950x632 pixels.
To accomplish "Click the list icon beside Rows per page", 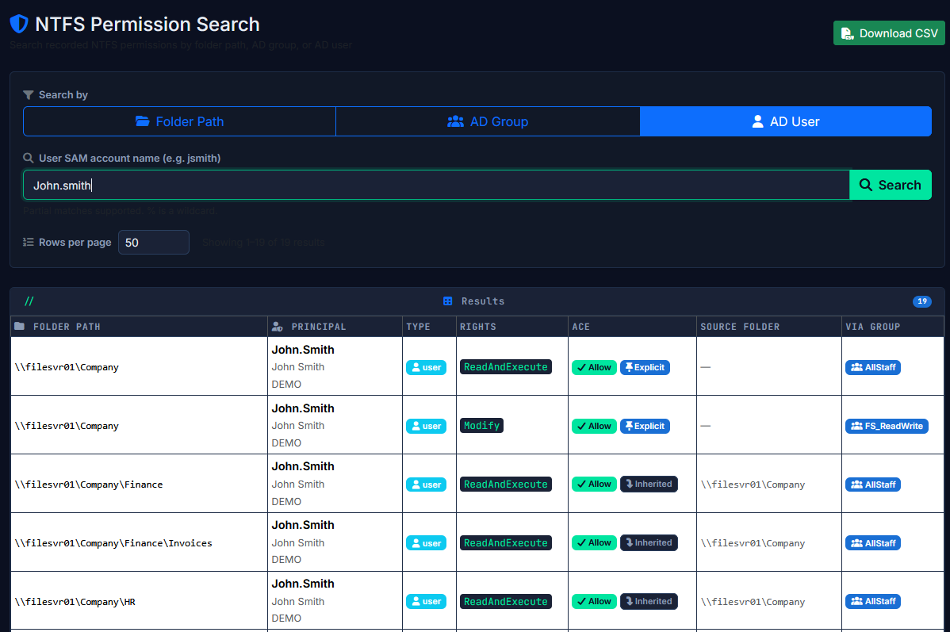I will (x=28, y=243).
